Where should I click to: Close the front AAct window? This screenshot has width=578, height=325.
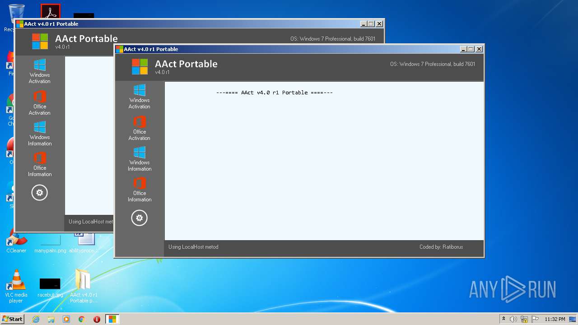click(479, 49)
